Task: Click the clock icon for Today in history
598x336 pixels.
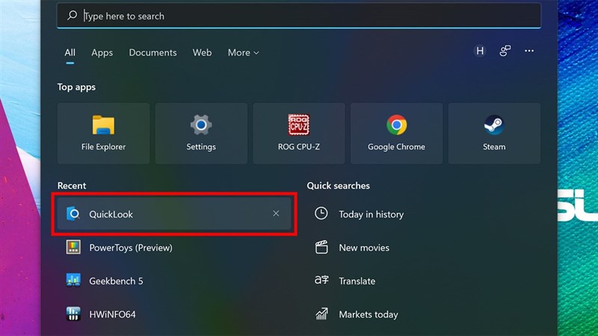Action: (321, 214)
